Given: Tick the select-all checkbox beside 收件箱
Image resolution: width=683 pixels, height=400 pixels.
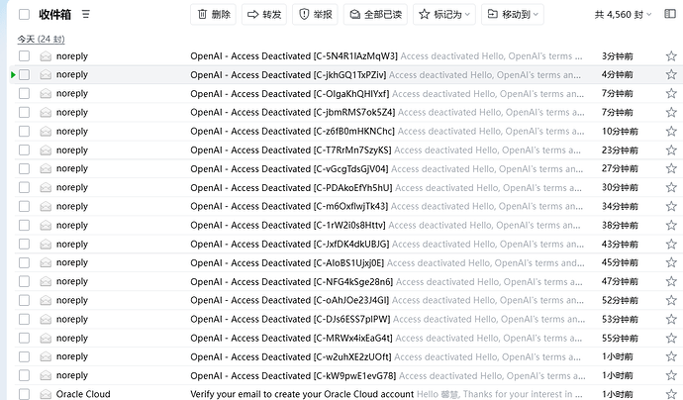Looking at the screenshot, I should [x=25, y=15].
